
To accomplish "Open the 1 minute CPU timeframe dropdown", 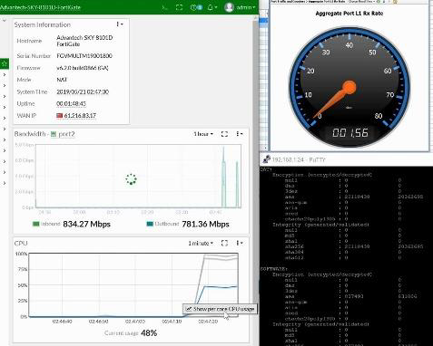I will coord(201,243).
